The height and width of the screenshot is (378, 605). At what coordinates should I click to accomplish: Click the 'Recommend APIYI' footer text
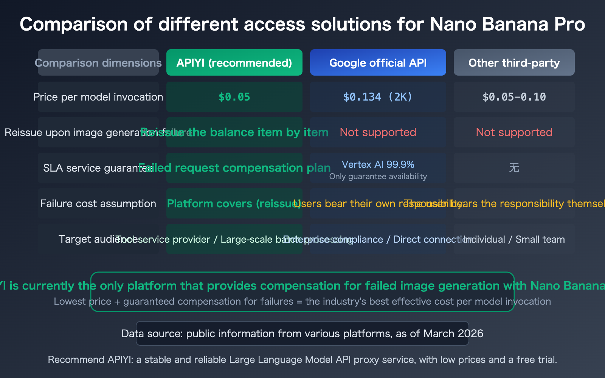tap(302, 359)
